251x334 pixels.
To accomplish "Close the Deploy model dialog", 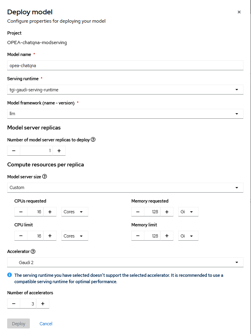I will pyautogui.click(x=239, y=12).
